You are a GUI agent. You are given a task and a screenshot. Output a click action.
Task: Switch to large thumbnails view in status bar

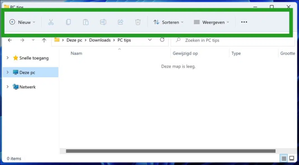coord(292,158)
